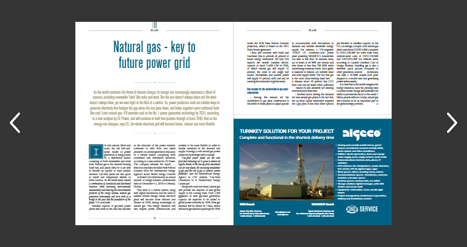Click the Algeco logo in the advertisement
The height and width of the screenshot is (247, 467).
click(361, 134)
